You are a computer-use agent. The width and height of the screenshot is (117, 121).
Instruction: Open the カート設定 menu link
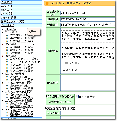[x=7, y=14]
